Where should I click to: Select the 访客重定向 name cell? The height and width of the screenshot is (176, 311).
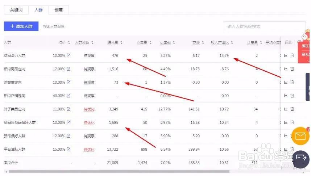(x=13, y=83)
